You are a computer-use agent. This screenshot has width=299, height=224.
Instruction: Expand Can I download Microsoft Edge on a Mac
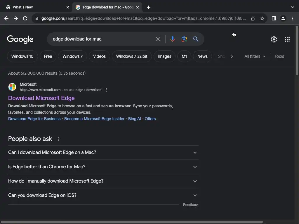point(103,153)
